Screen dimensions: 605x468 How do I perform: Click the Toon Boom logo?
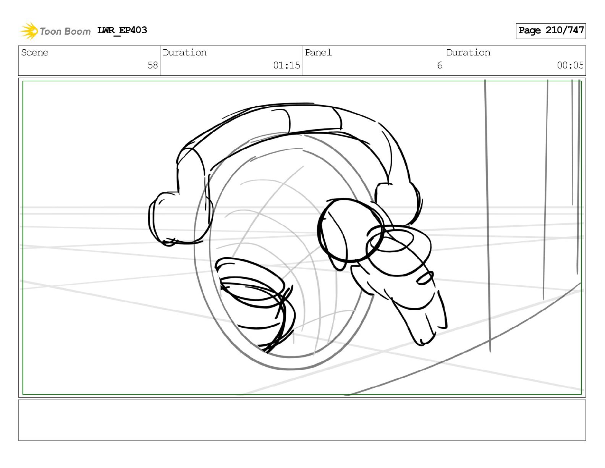coord(55,31)
